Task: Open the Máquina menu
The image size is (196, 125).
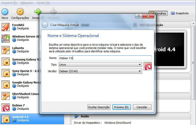Action: click(x=27, y=3)
